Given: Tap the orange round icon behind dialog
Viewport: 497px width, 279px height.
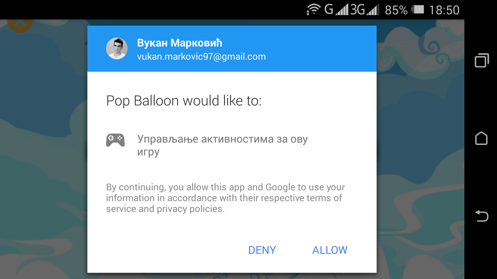Looking at the screenshot, I should tap(20, 25).
